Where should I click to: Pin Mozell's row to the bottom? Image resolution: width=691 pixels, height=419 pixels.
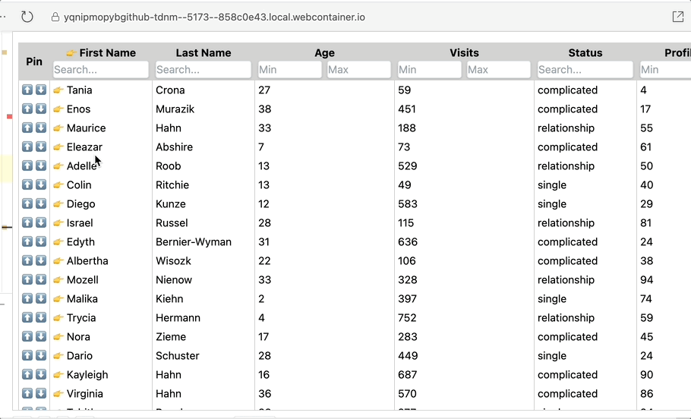click(41, 279)
